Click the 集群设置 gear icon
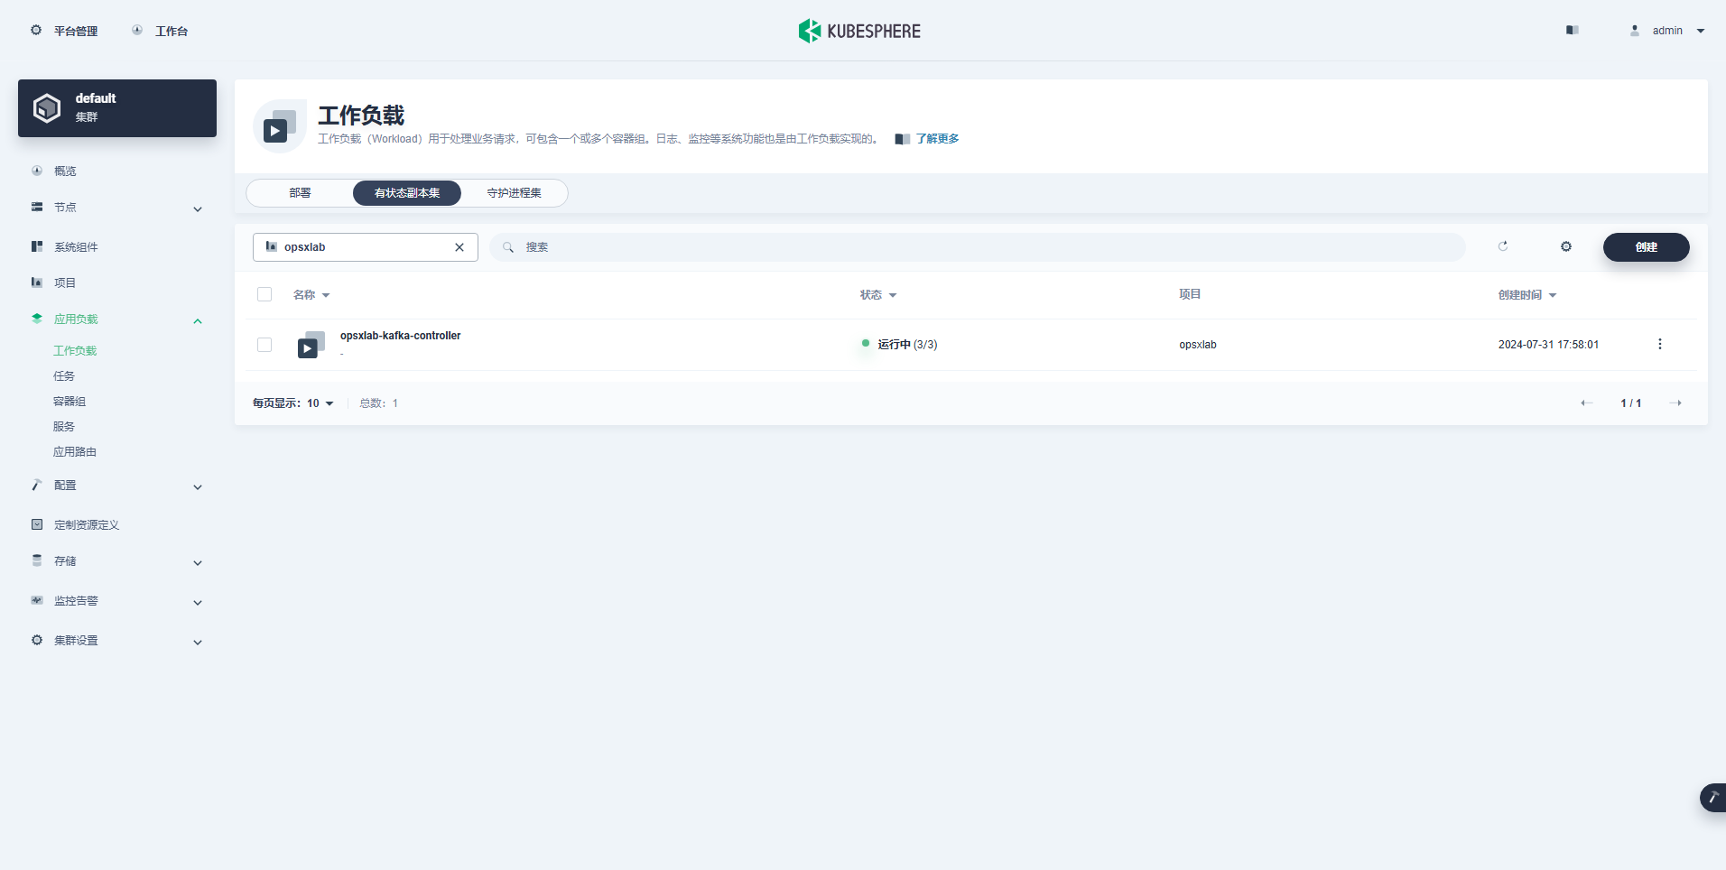This screenshot has height=870, width=1726. click(x=37, y=640)
